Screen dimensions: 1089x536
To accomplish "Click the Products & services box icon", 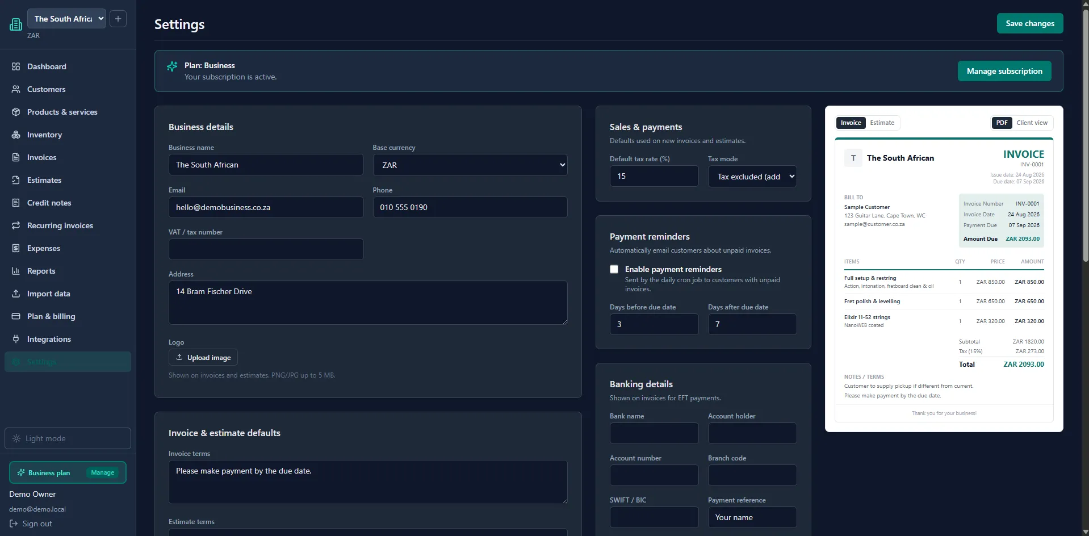I will [x=16, y=112].
